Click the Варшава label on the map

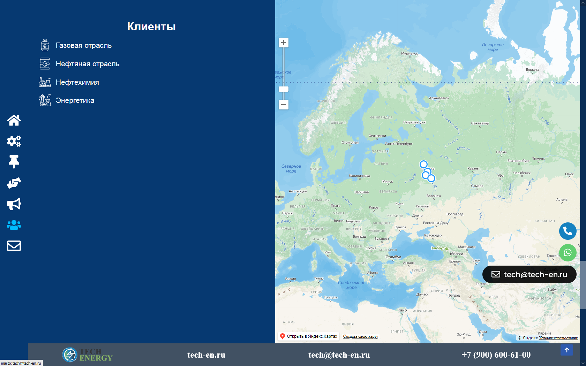pyautogui.click(x=361, y=192)
